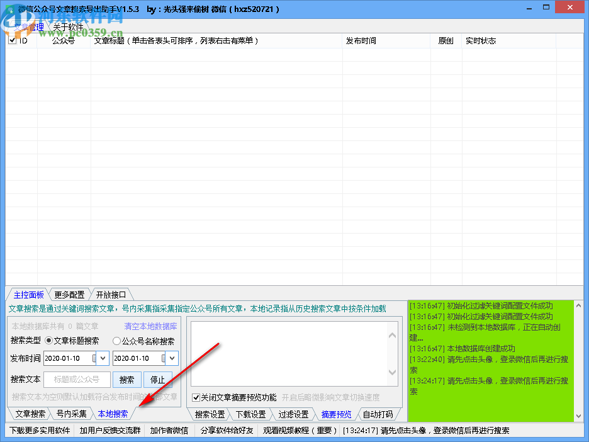Click the 搜索 search button
This screenshot has height=442, width=589.
[x=126, y=380]
